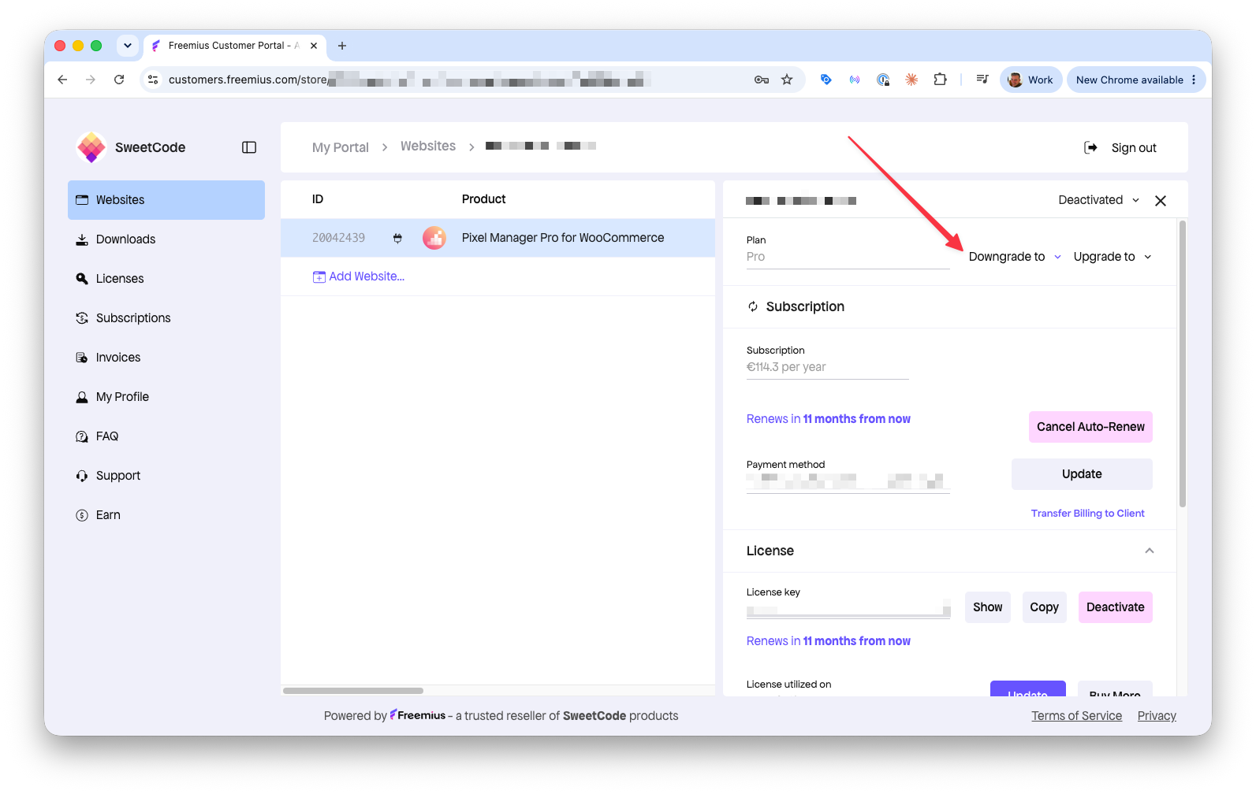Viewport: 1256px width, 794px height.
Task: Go to Licenses section
Action: (x=166, y=279)
